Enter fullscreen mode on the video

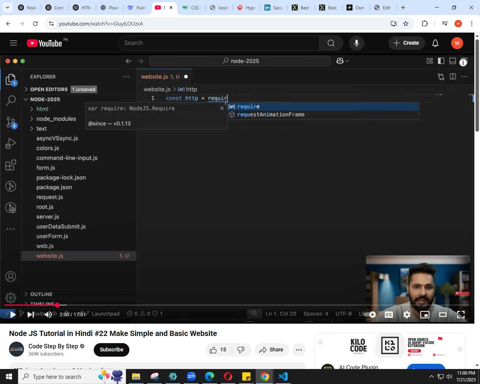click(x=461, y=315)
